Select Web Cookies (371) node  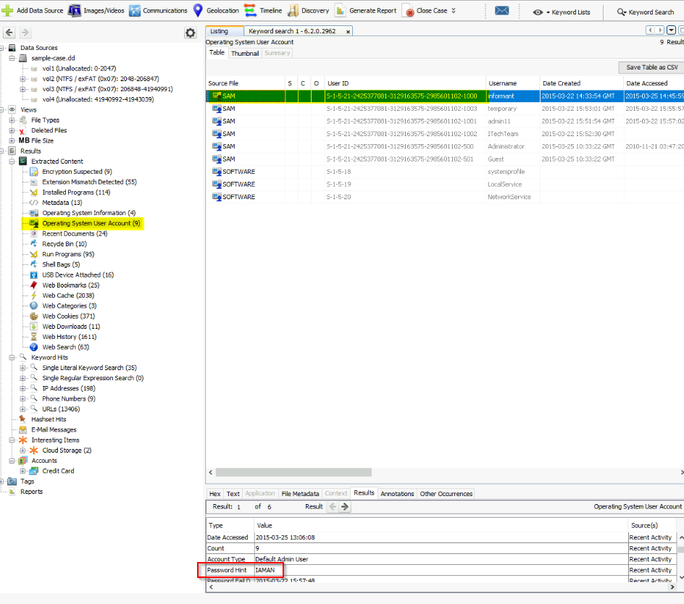pos(69,316)
